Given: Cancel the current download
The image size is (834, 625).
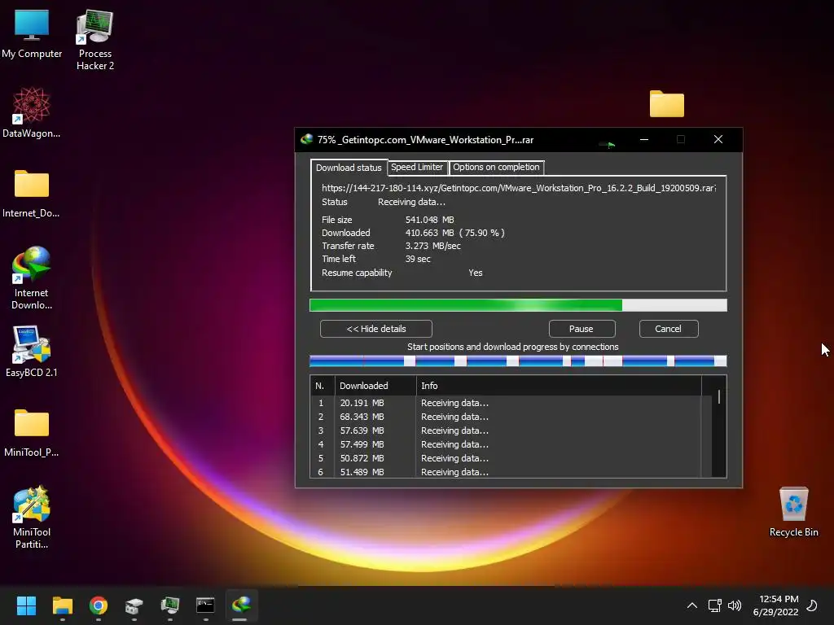Looking at the screenshot, I should (668, 329).
